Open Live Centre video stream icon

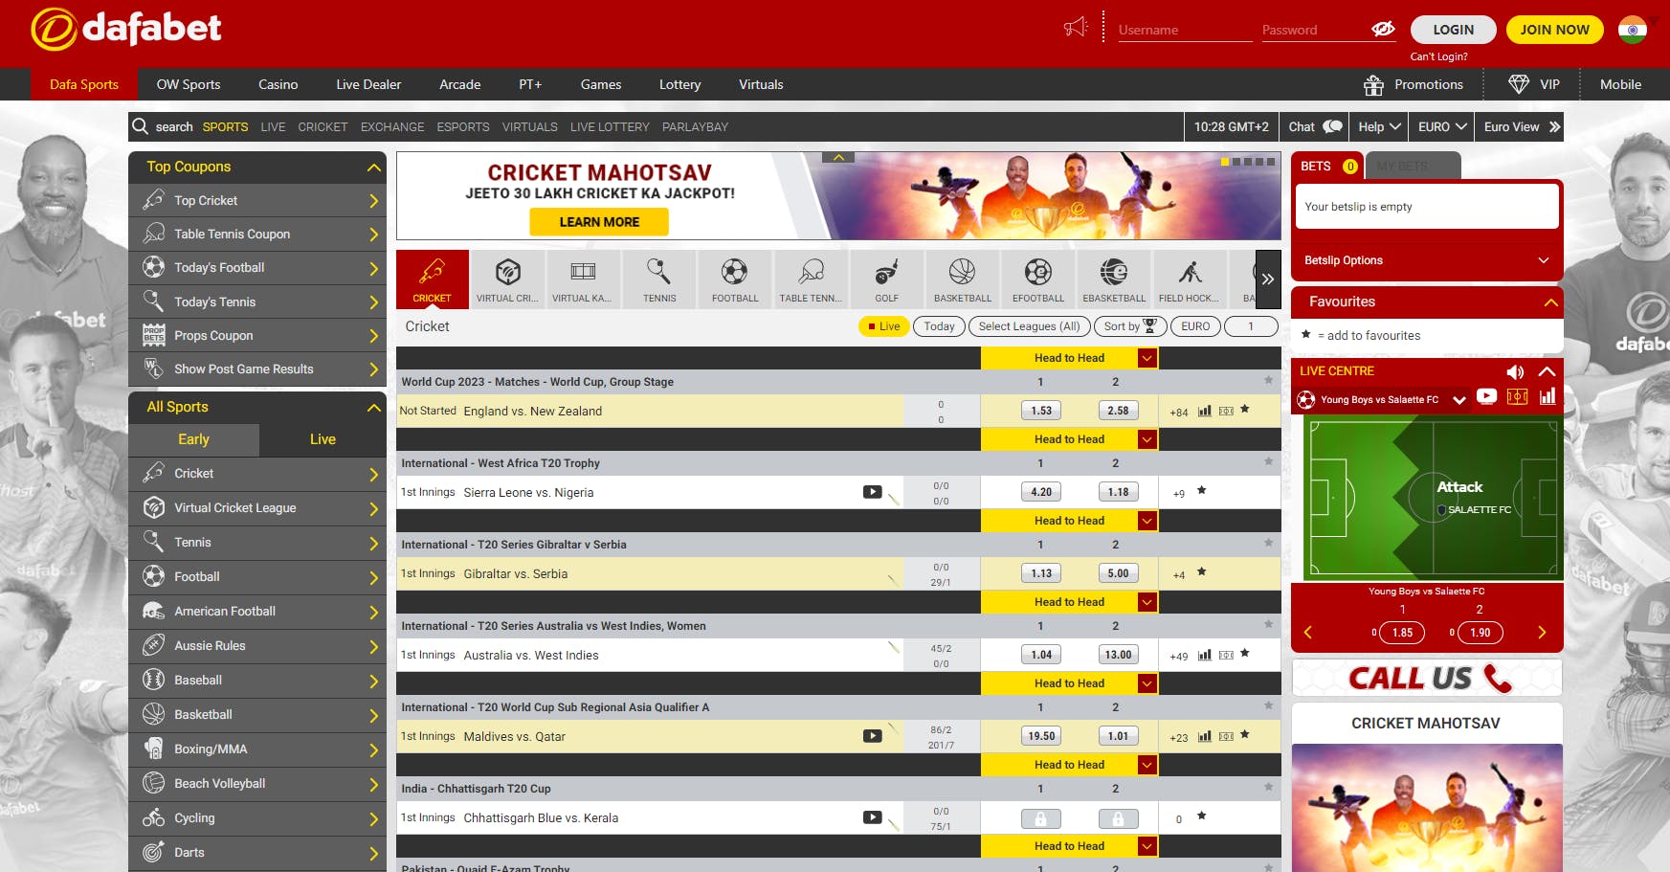pyautogui.click(x=1486, y=396)
